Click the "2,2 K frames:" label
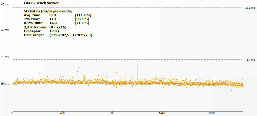This screenshot has height=116, width=257. 35,27
